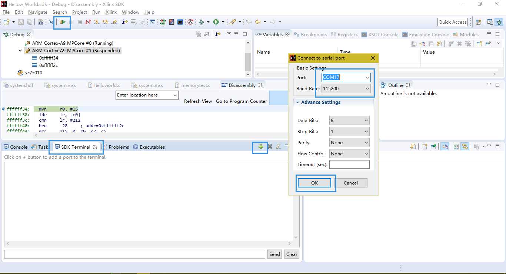
Task: Switch to the Registers tab
Action: [344, 34]
